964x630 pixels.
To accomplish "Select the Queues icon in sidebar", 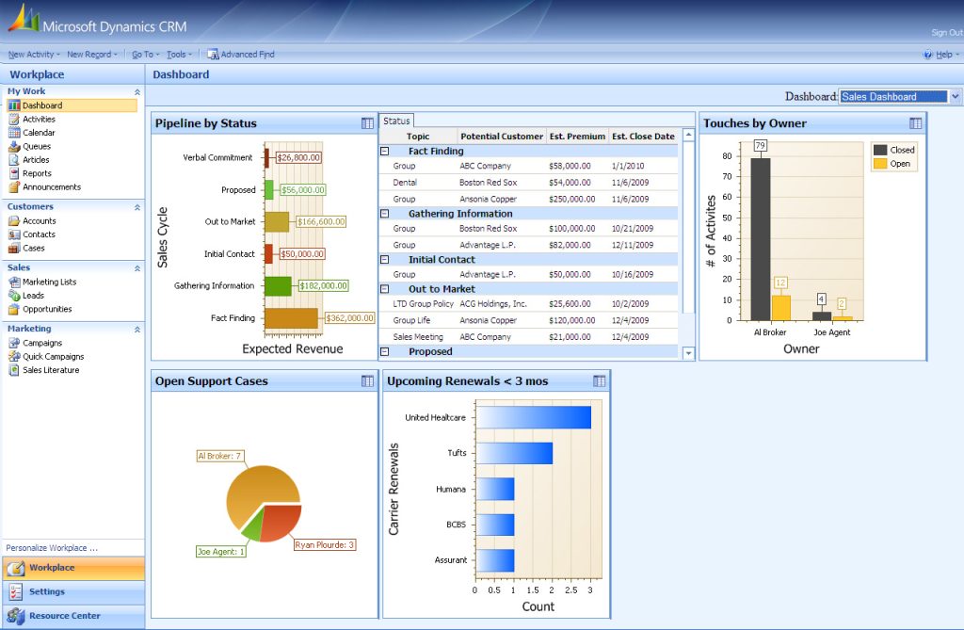I will (x=13, y=147).
